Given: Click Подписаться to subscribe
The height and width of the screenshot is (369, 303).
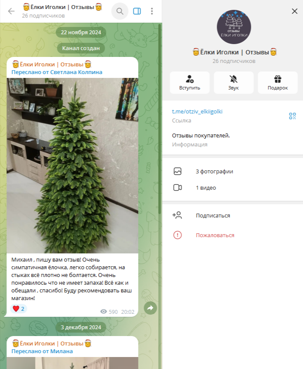Looking at the screenshot, I should coord(232,215).
